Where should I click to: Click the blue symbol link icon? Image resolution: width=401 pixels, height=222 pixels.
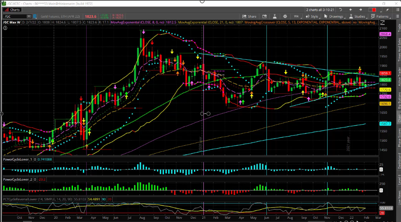point(35,16)
